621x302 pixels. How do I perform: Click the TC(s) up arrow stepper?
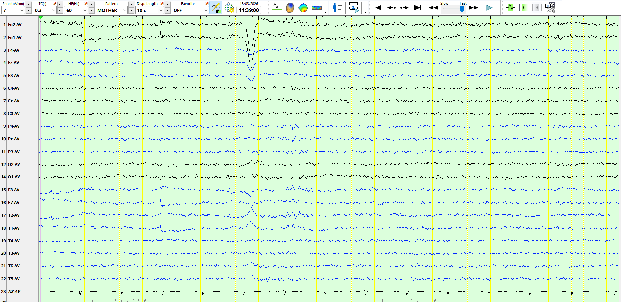(60, 4)
